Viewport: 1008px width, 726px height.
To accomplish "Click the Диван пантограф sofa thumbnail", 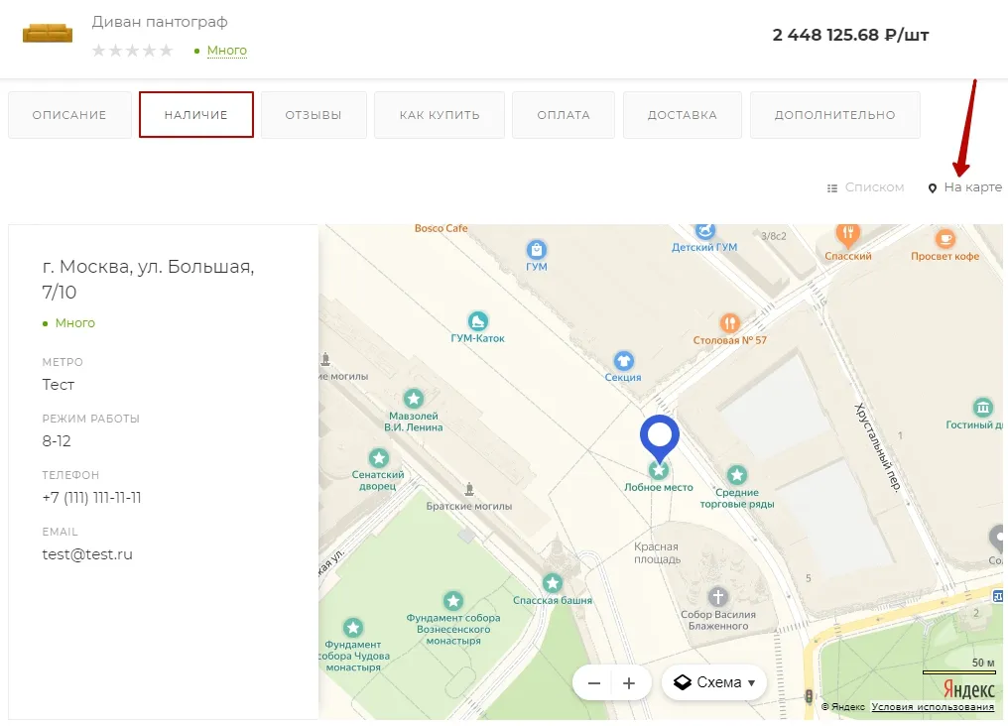I will pos(48,34).
